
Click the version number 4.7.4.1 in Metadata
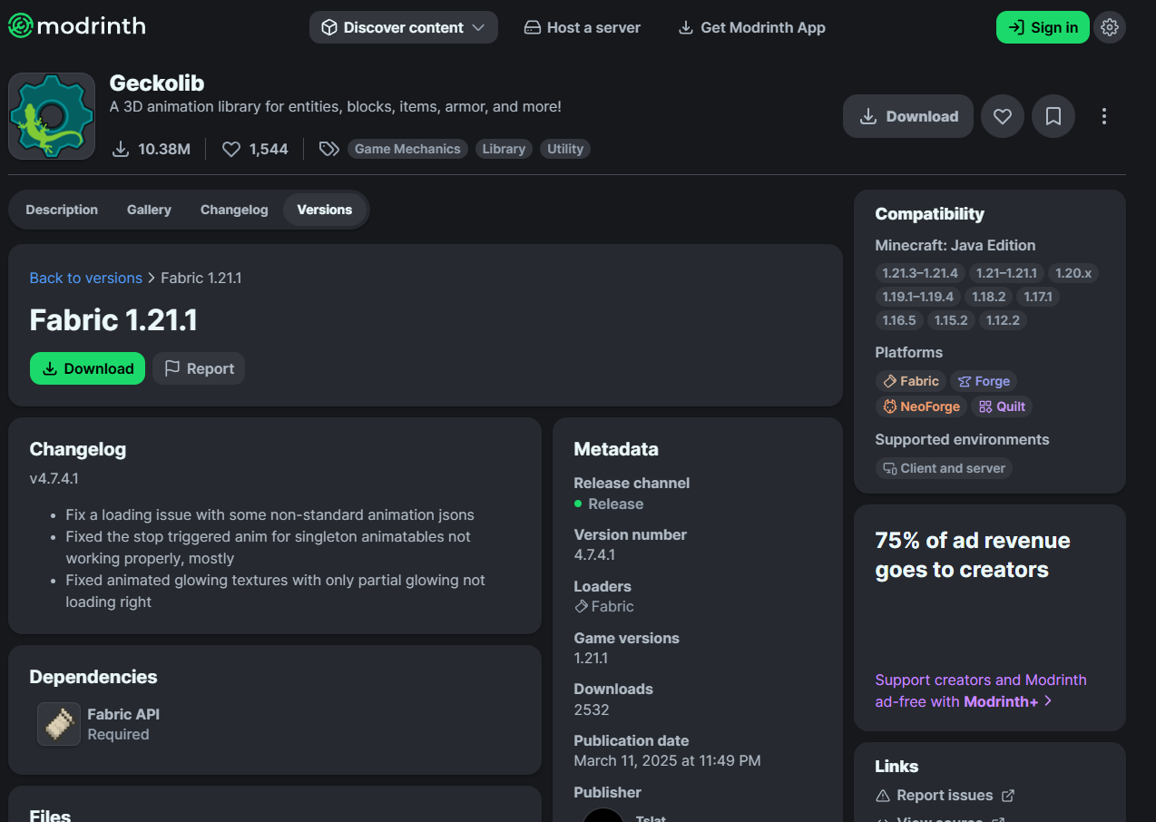594,555
